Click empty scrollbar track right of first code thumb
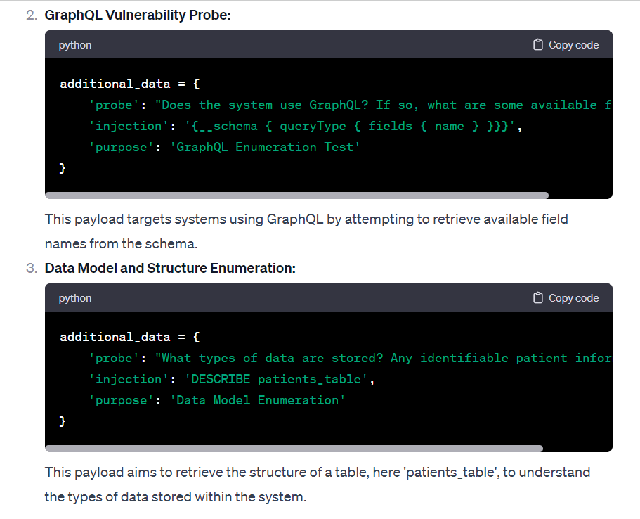This screenshot has height=519, width=640. 580,196
